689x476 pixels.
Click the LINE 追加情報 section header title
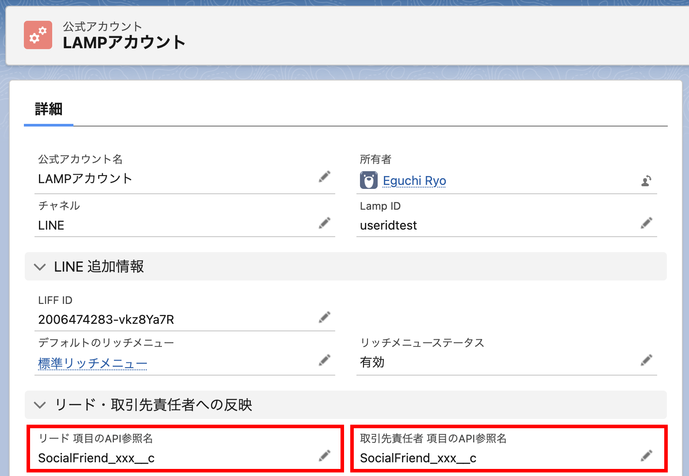[x=99, y=267]
